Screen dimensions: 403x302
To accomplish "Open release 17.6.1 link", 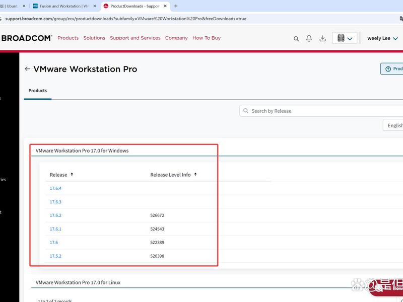I will (x=55, y=229).
